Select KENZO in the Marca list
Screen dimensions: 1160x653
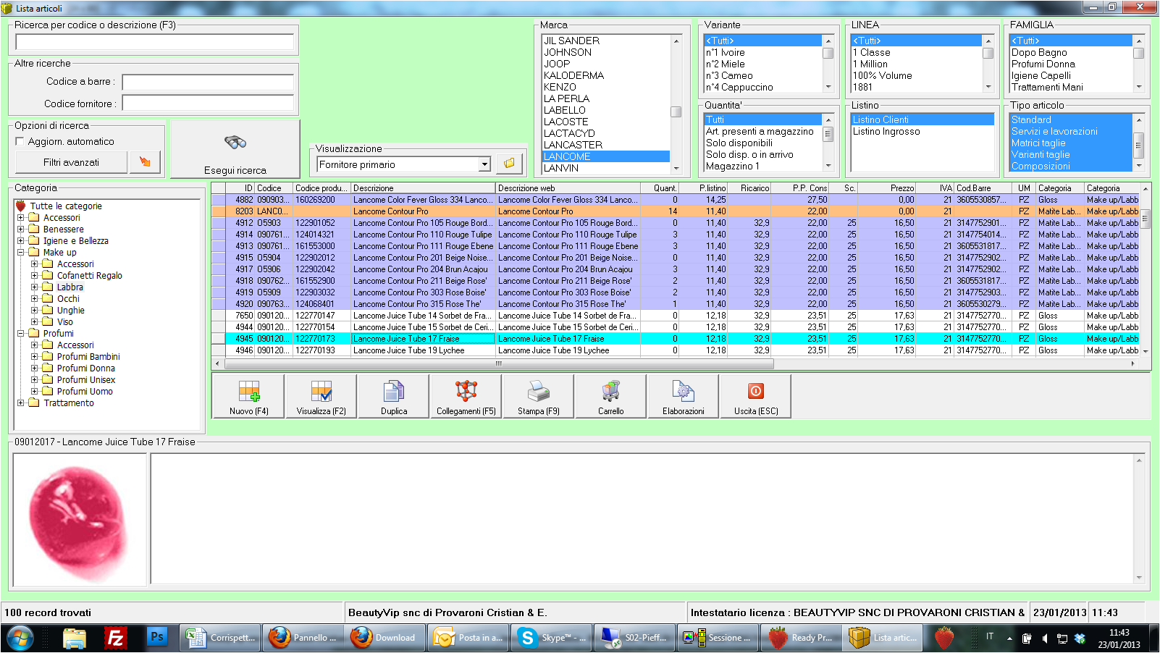pyautogui.click(x=606, y=87)
